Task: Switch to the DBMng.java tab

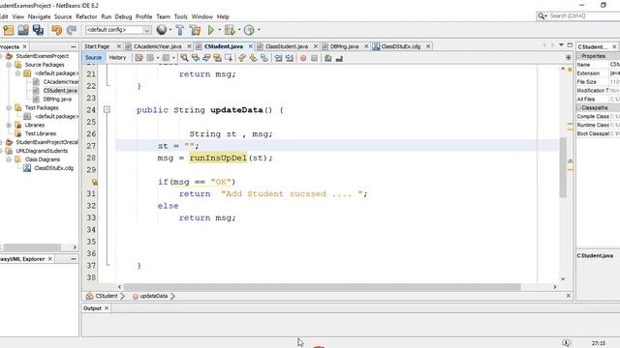Action: pos(345,46)
